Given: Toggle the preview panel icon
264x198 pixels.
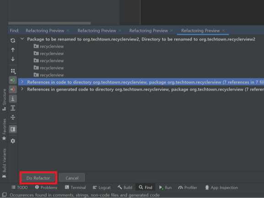Looking at the screenshot, I should (13, 129).
